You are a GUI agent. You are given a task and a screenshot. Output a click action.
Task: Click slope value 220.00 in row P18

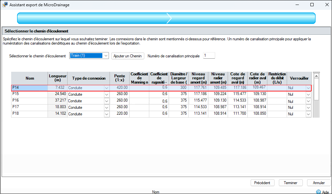tap(120, 114)
